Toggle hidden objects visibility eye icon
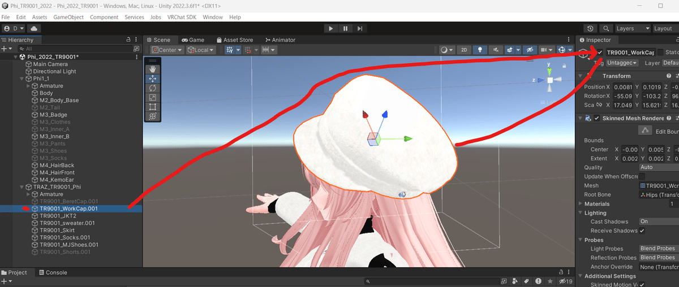 (x=530, y=50)
